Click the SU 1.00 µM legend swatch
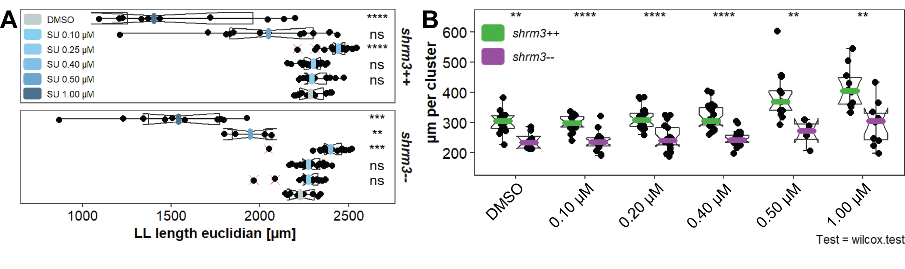 click(32, 94)
